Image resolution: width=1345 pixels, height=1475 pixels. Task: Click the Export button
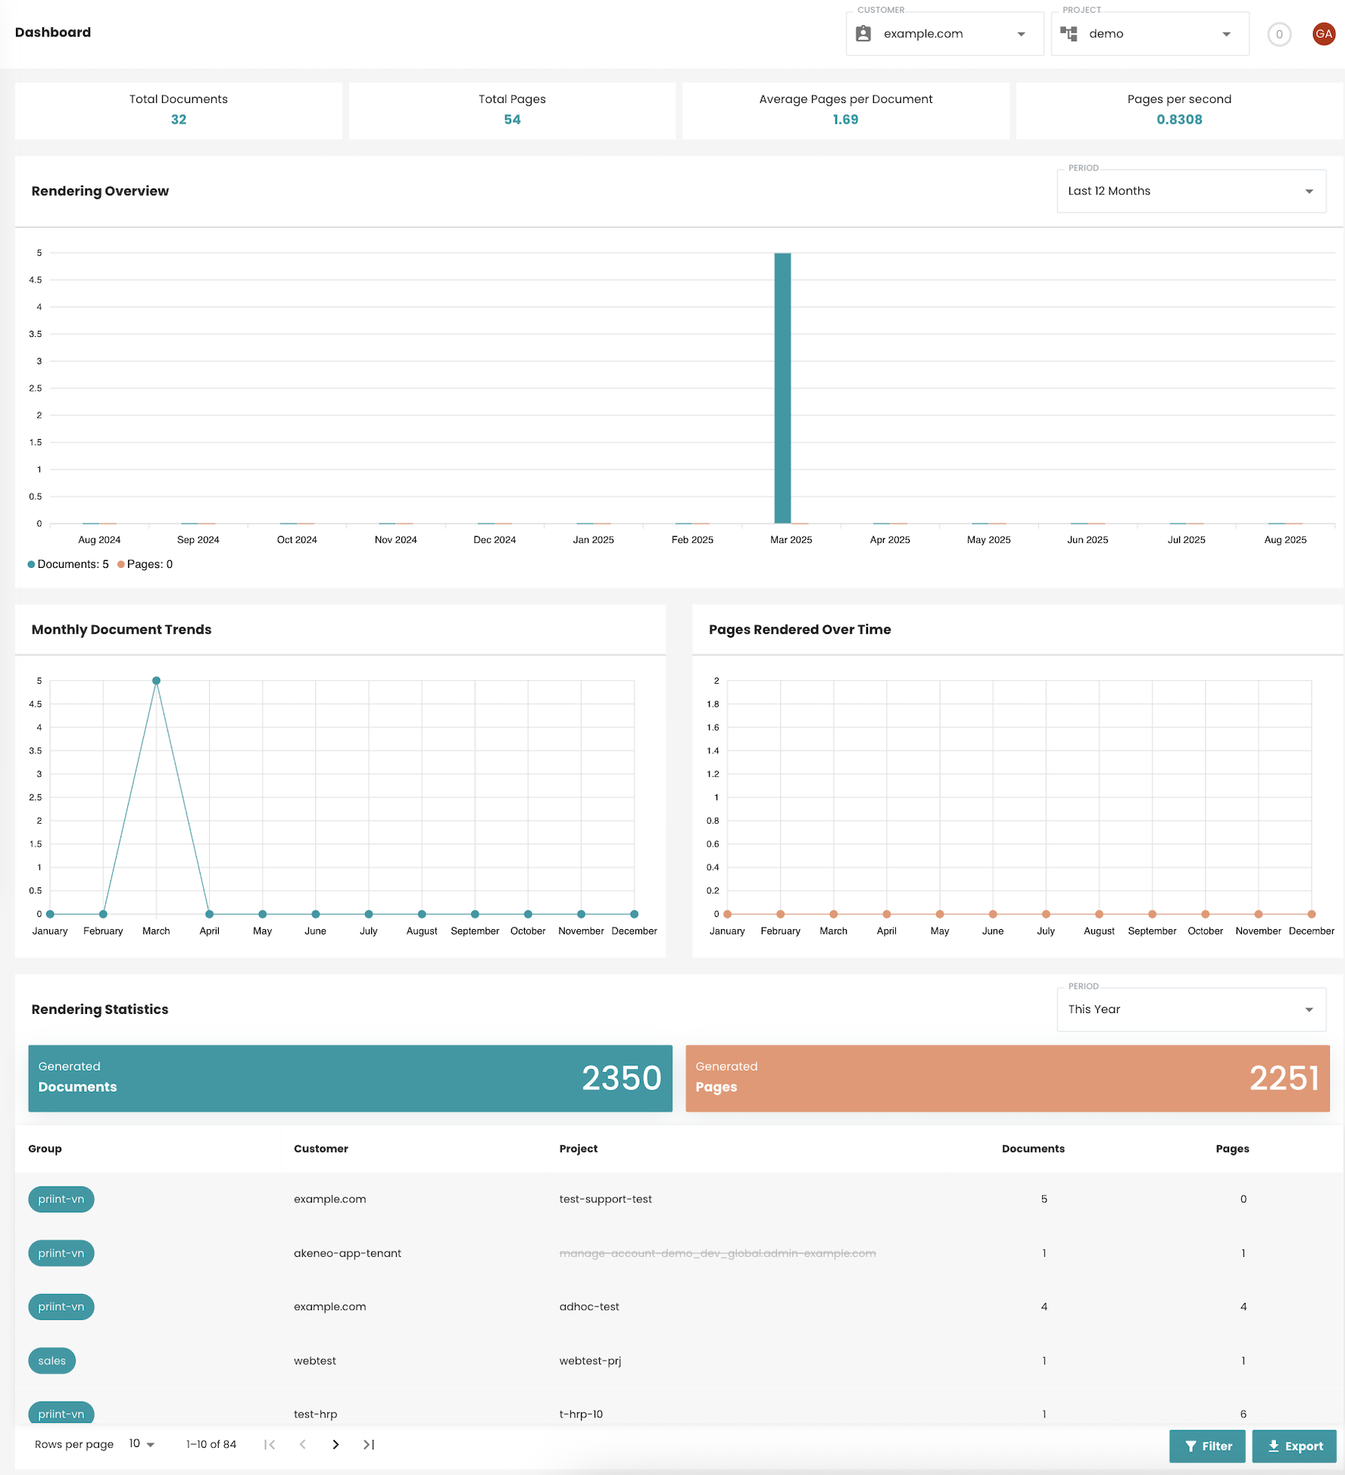(x=1294, y=1445)
